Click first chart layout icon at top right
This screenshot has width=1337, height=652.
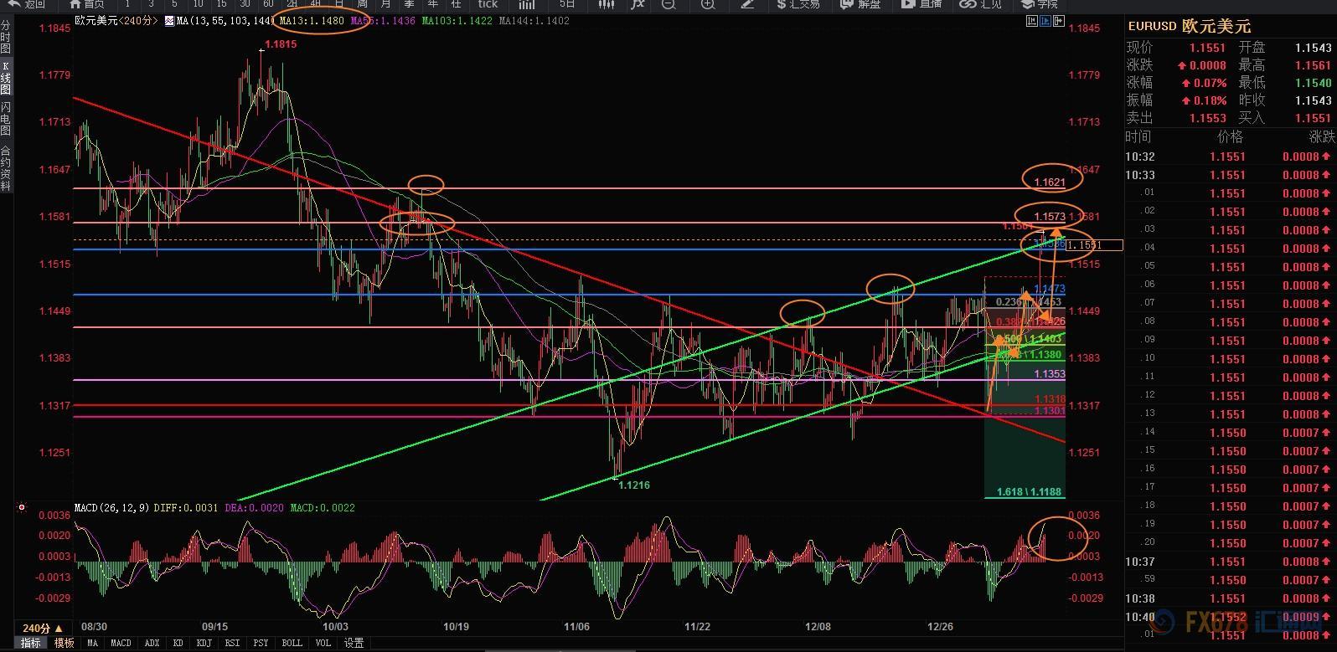pyautogui.click(x=1034, y=21)
